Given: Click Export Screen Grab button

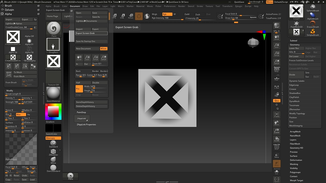Looking at the screenshot, I should [x=91, y=33].
